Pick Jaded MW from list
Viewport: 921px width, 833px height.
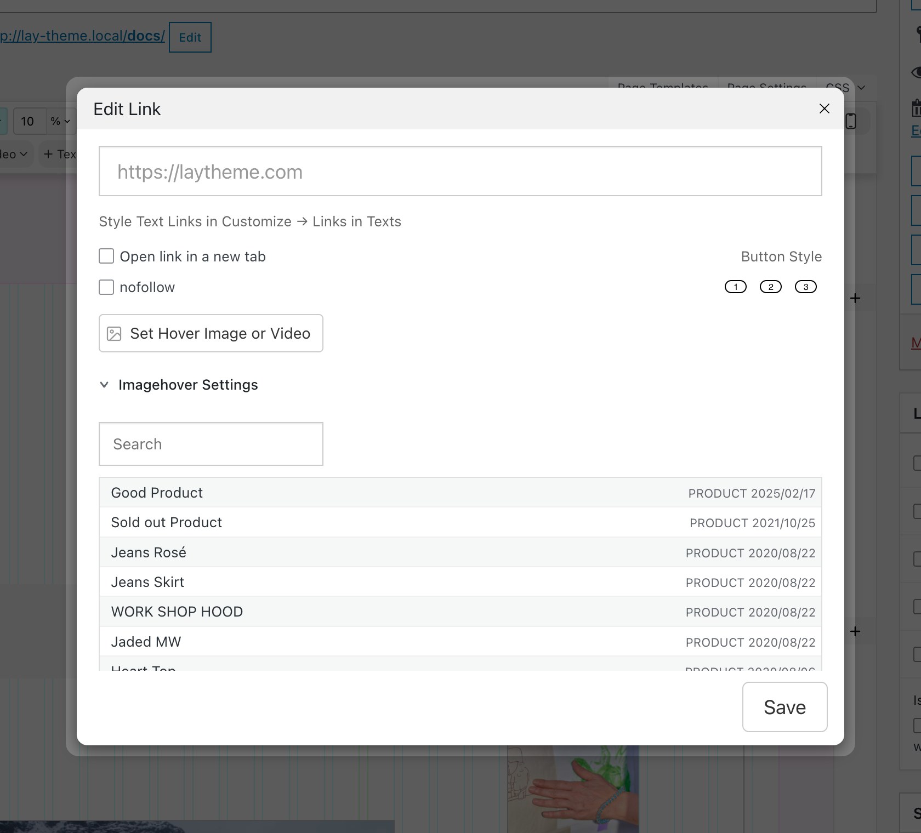460,642
